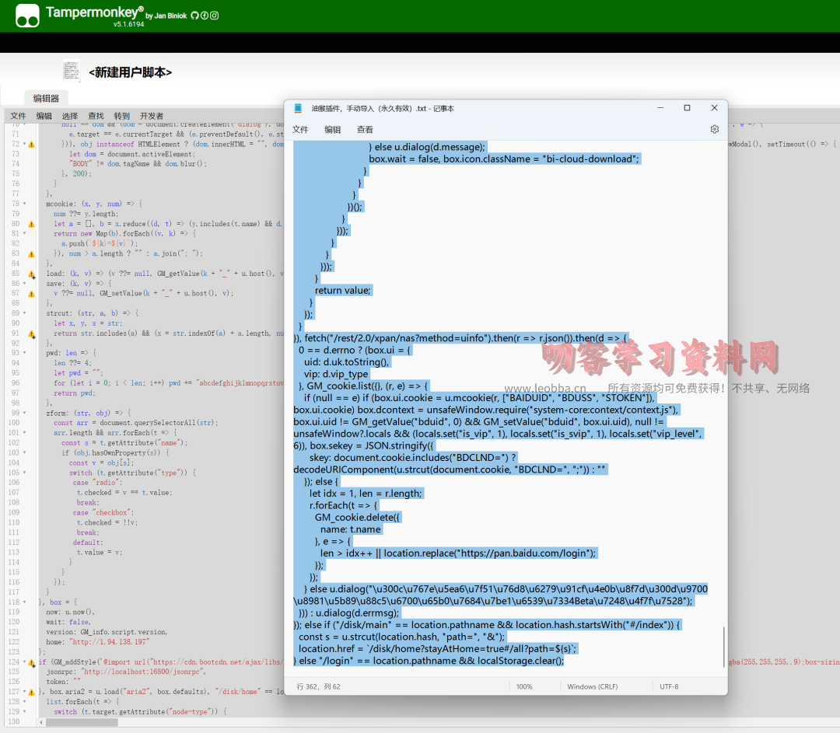This screenshot has width=840, height=733.
Task: Open Notepad's 查看 menu
Action: (365, 130)
